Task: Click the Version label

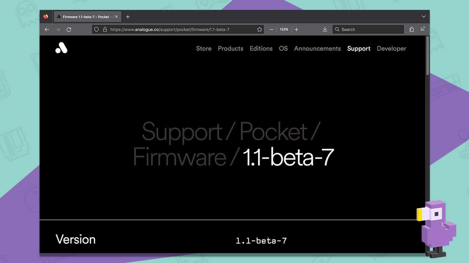Action: [75, 240]
